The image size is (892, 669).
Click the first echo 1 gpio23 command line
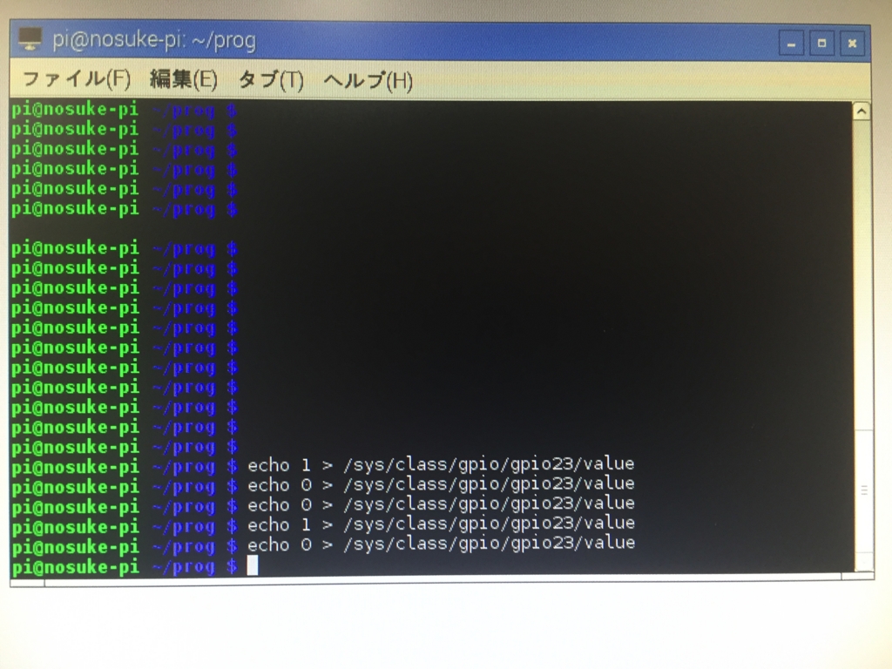441,465
